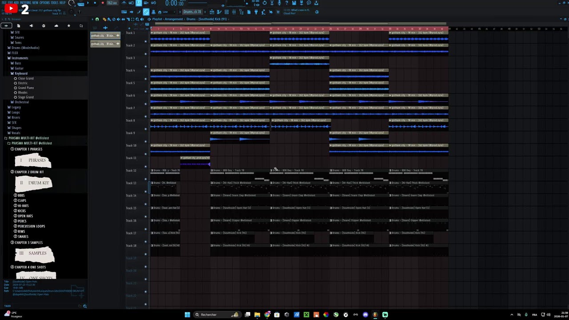The image size is (569, 320).
Task: Click the play button in the transport bar
Action: tap(88, 3)
